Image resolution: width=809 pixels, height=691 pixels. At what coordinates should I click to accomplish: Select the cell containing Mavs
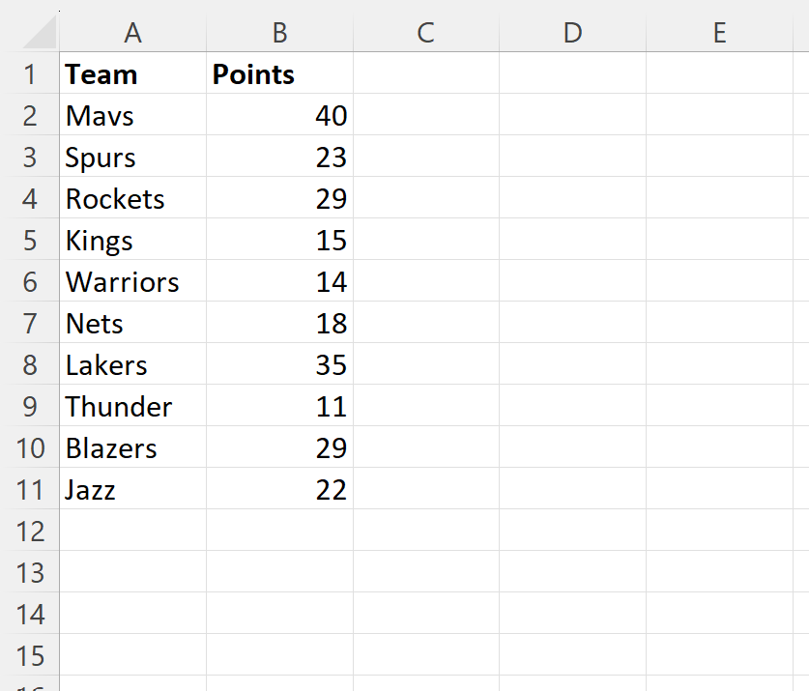(x=133, y=115)
